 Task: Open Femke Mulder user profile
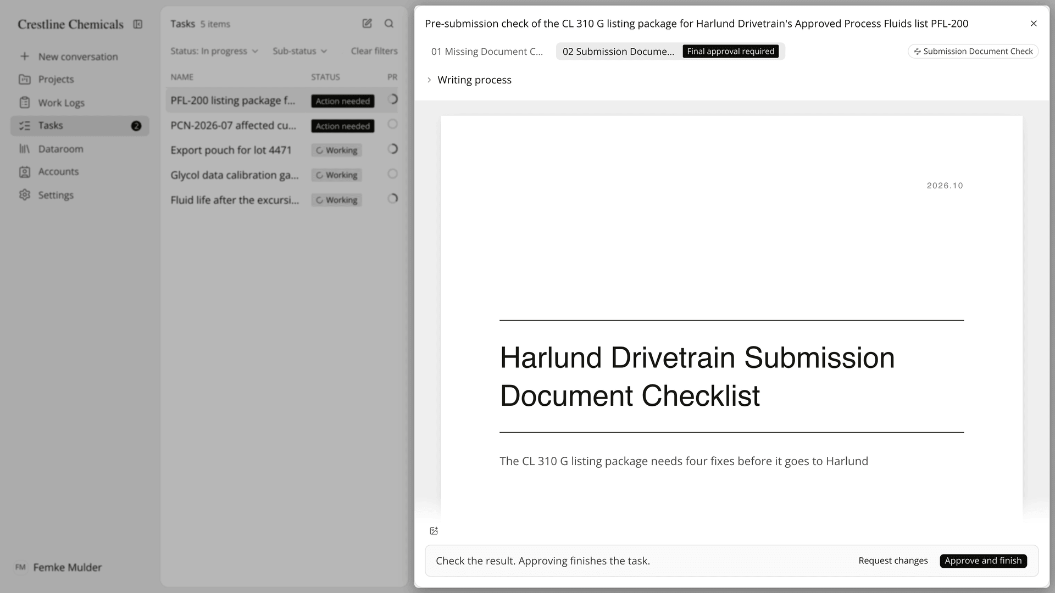tap(59, 567)
